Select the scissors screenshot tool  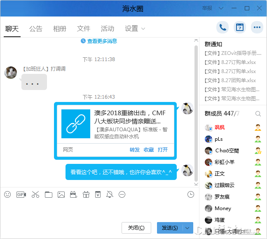(35, 194)
